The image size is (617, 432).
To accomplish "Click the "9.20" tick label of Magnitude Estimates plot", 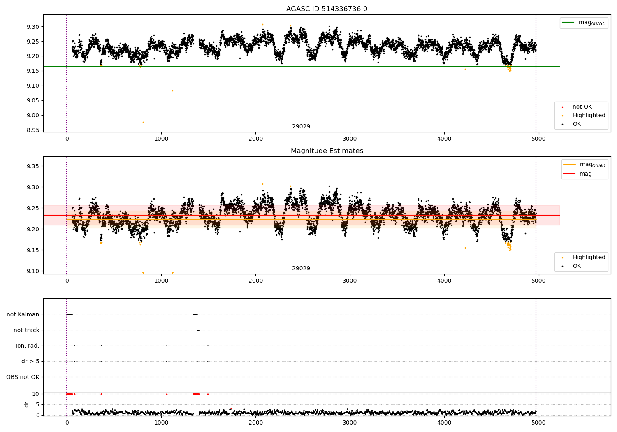I will pos(33,229).
